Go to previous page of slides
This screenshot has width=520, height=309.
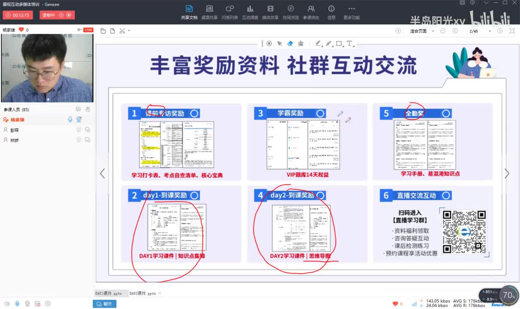tap(455, 31)
